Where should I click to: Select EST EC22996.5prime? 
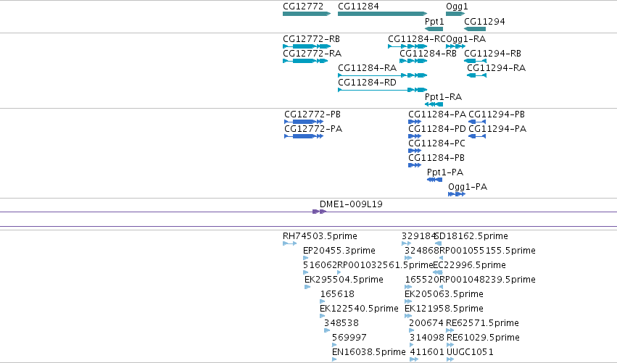point(438,272)
